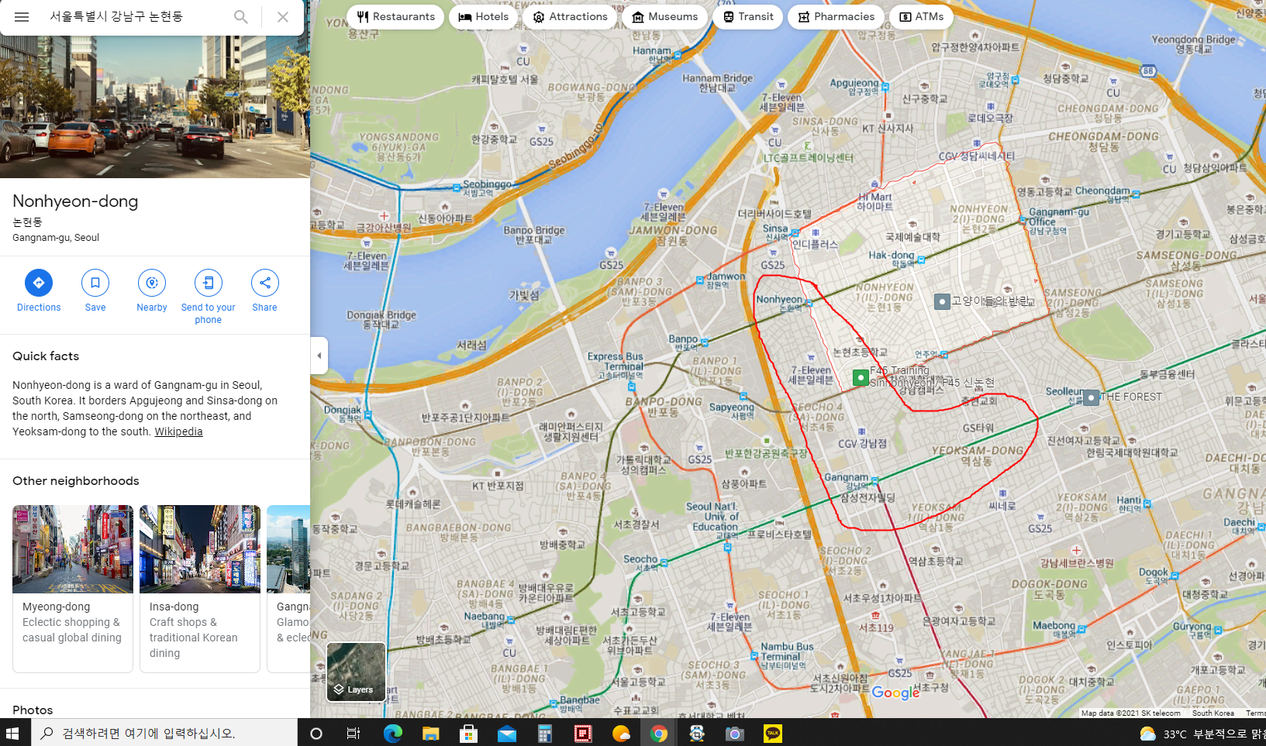Show Transit on the map
This screenshot has height=746, width=1266.
pyautogui.click(x=747, y=17)
